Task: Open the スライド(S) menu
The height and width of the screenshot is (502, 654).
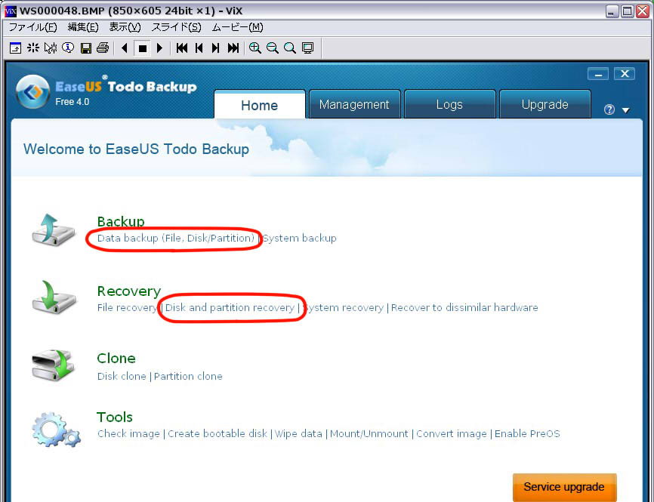Action: [176, 27]
